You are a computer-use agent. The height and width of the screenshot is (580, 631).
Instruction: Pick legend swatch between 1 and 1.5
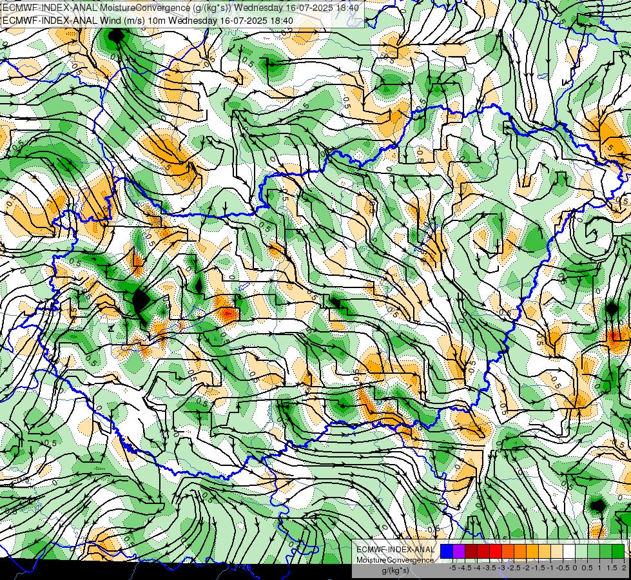[606, 551]
